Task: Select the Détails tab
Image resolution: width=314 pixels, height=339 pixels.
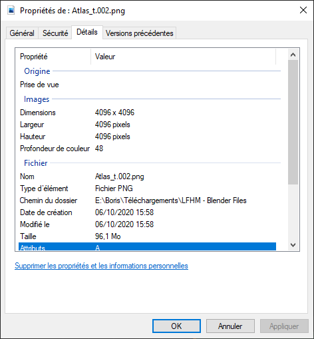Action: click(87, 32)
